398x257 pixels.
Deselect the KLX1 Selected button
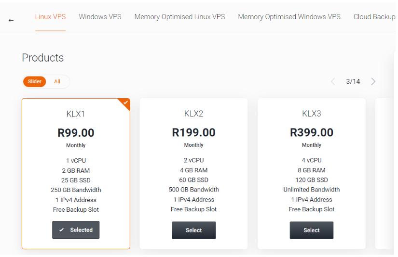tap(76, 230)
